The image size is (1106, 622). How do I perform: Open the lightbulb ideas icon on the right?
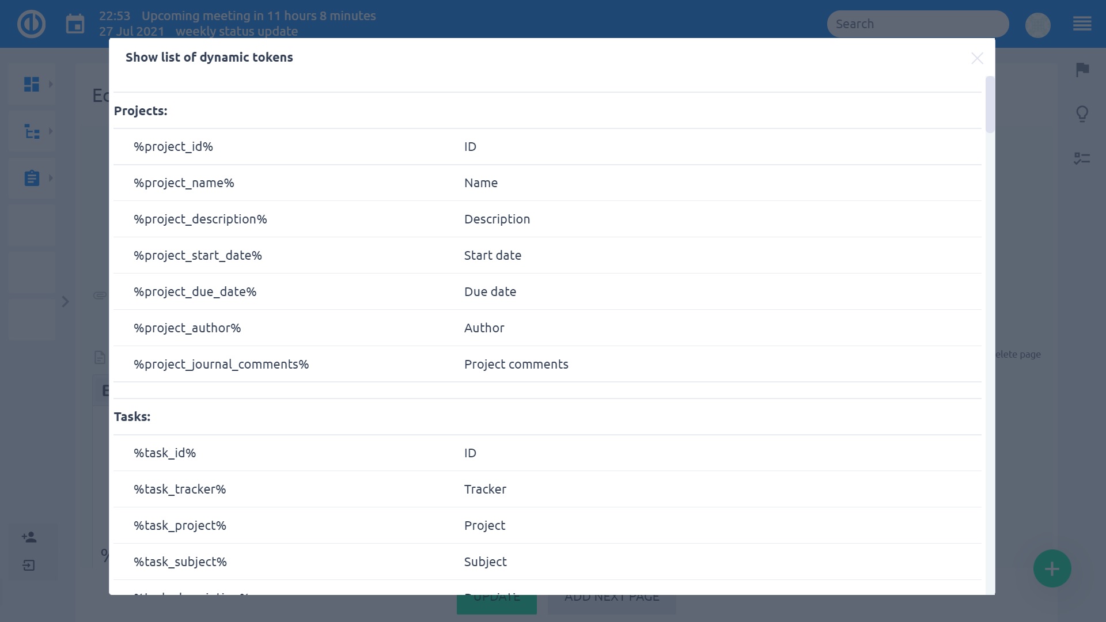point(1082,113)
